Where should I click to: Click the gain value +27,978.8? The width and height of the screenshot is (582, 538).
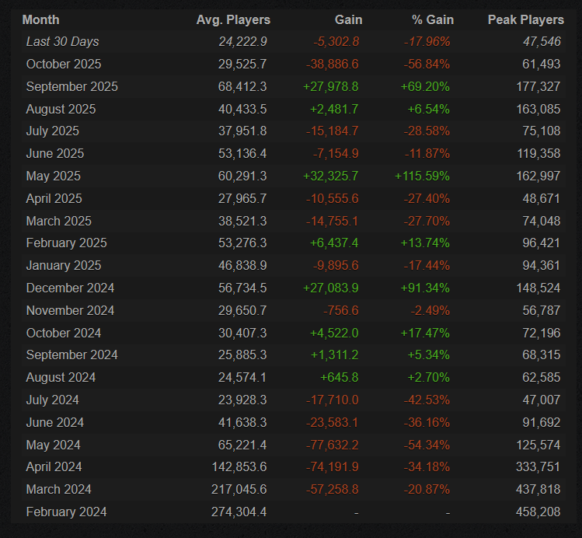pyautogui.click(x=331, y=86)
